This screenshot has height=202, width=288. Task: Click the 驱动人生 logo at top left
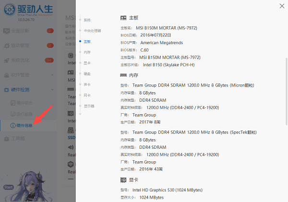(x=8, y=9)
